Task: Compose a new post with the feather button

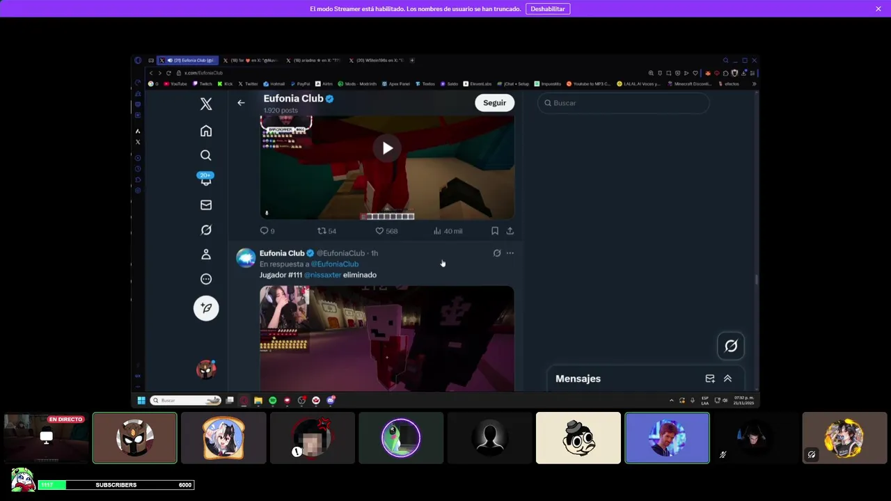Action: [206, 308]
